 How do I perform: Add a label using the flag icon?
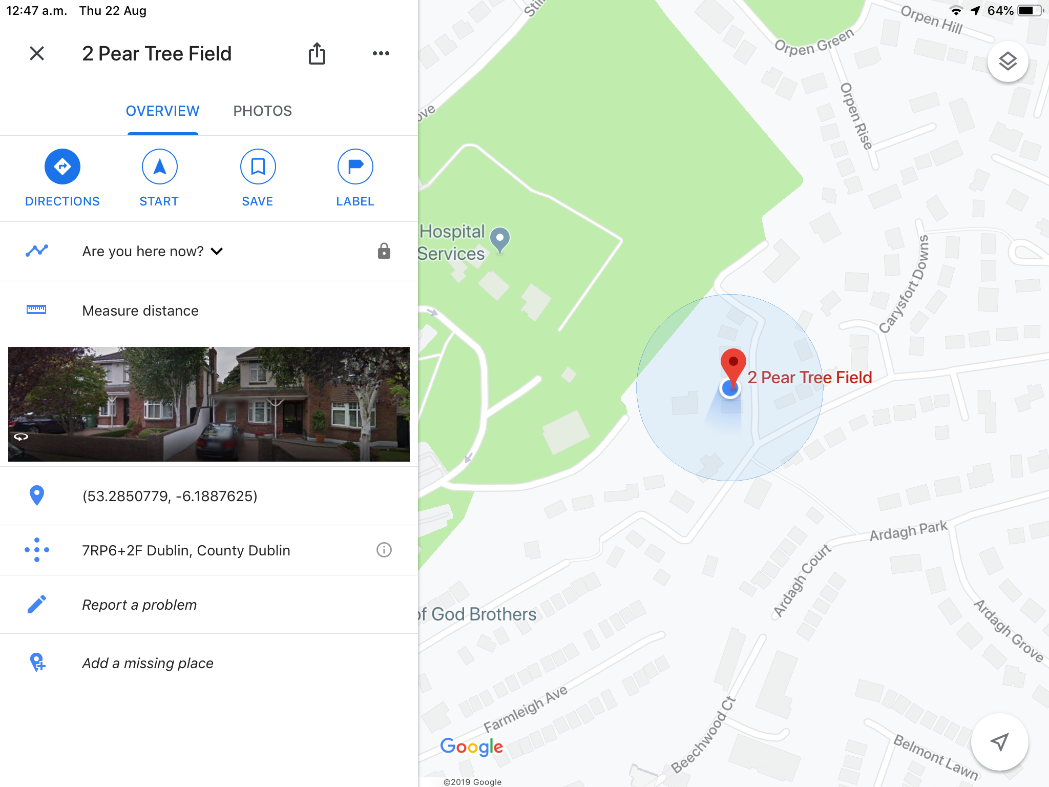355,167
